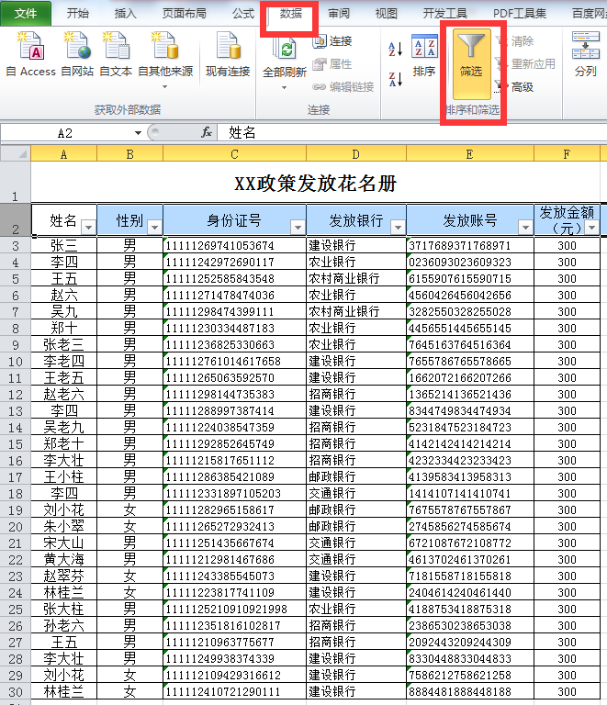
Task: Open From Other Sources (自其他来源) menu
Action: point(165,60)
